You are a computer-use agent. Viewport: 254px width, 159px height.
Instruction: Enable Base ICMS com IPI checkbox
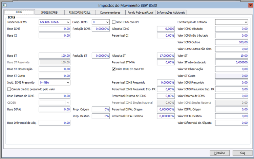pos(114,22)
